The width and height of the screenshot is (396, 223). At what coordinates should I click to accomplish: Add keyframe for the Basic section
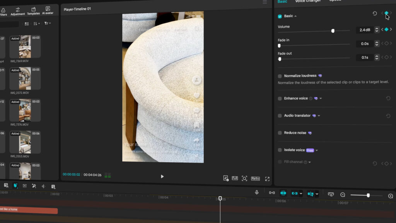click(x=386, y=13)
